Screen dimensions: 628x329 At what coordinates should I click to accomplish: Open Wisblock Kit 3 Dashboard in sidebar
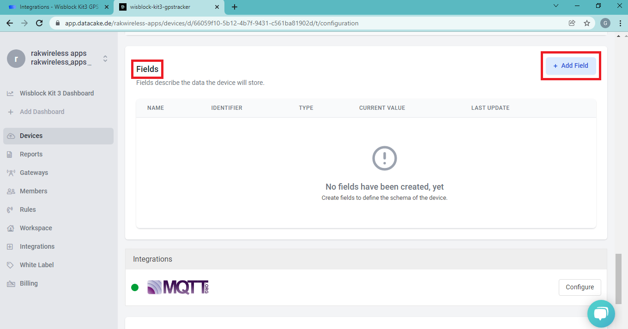click(56, 93)
